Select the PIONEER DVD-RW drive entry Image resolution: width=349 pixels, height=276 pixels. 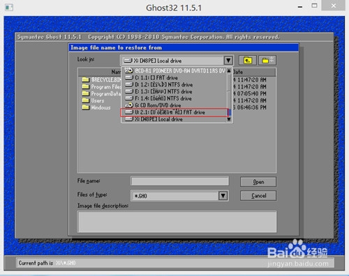tap(174, 70)
